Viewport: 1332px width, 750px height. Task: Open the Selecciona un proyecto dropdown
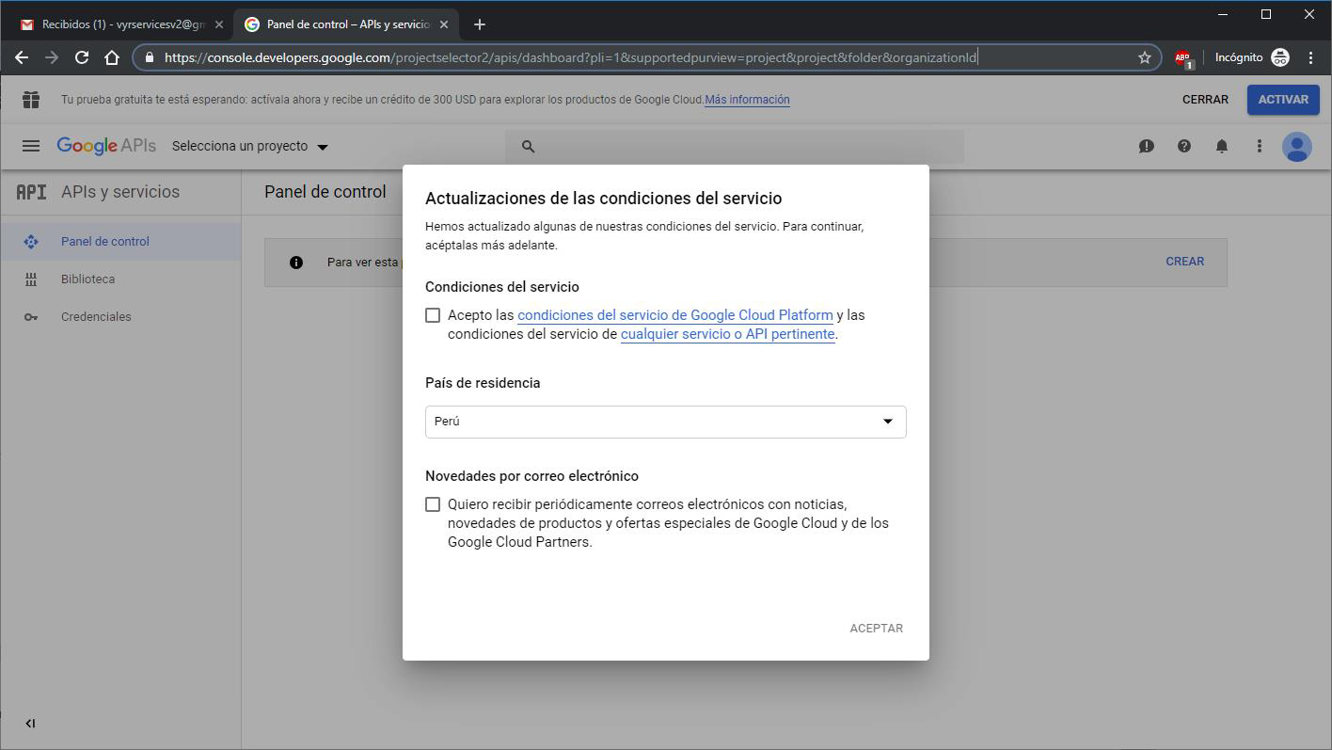249,146
